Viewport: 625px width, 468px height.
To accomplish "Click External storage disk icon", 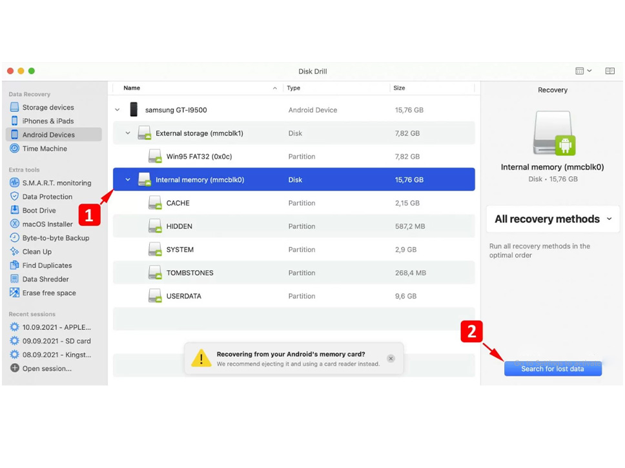I will pyautogui.click(x=144, y=133).
